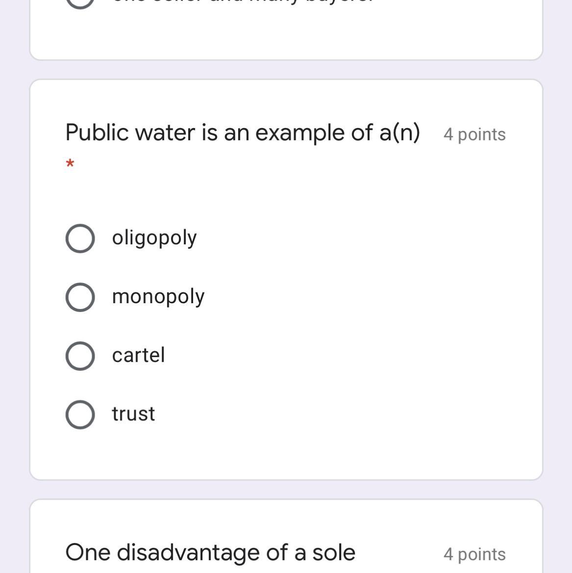
Task: Click the 'monopoly' answer label text
Action: [x=158, y=297]
